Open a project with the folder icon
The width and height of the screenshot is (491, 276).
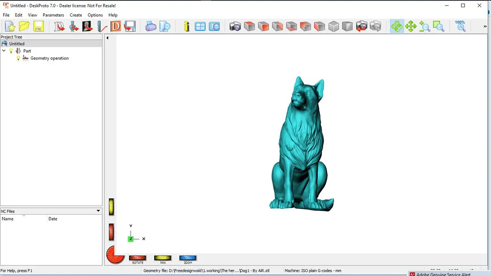24,26
